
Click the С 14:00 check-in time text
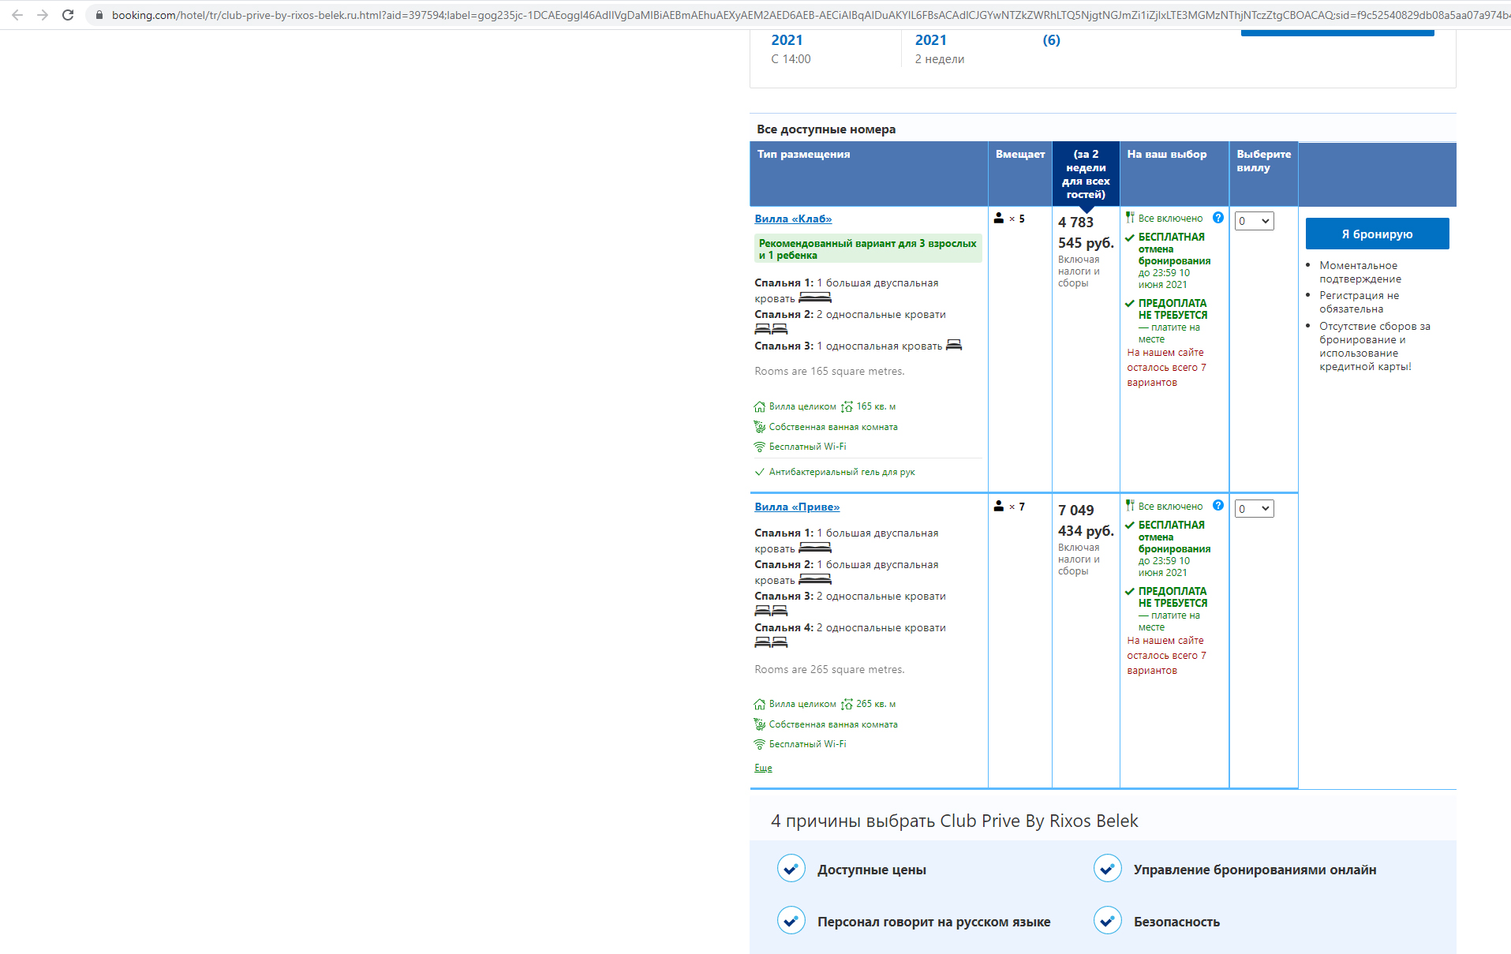(x=791, y=59)
